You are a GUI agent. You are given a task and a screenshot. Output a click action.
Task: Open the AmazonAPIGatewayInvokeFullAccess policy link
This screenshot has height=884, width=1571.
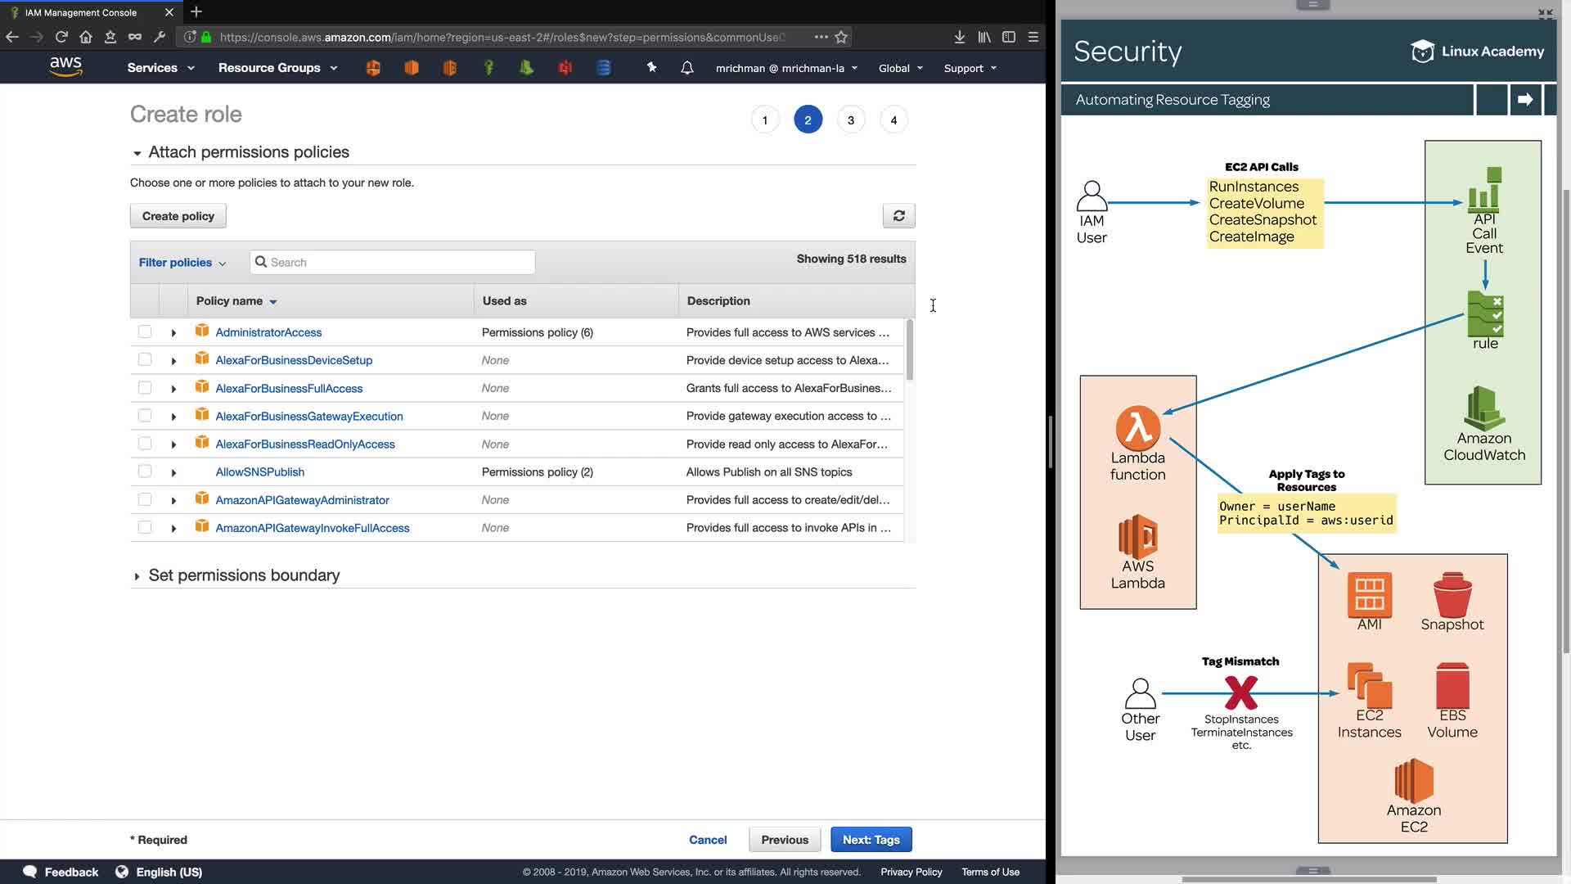point(312,528)
